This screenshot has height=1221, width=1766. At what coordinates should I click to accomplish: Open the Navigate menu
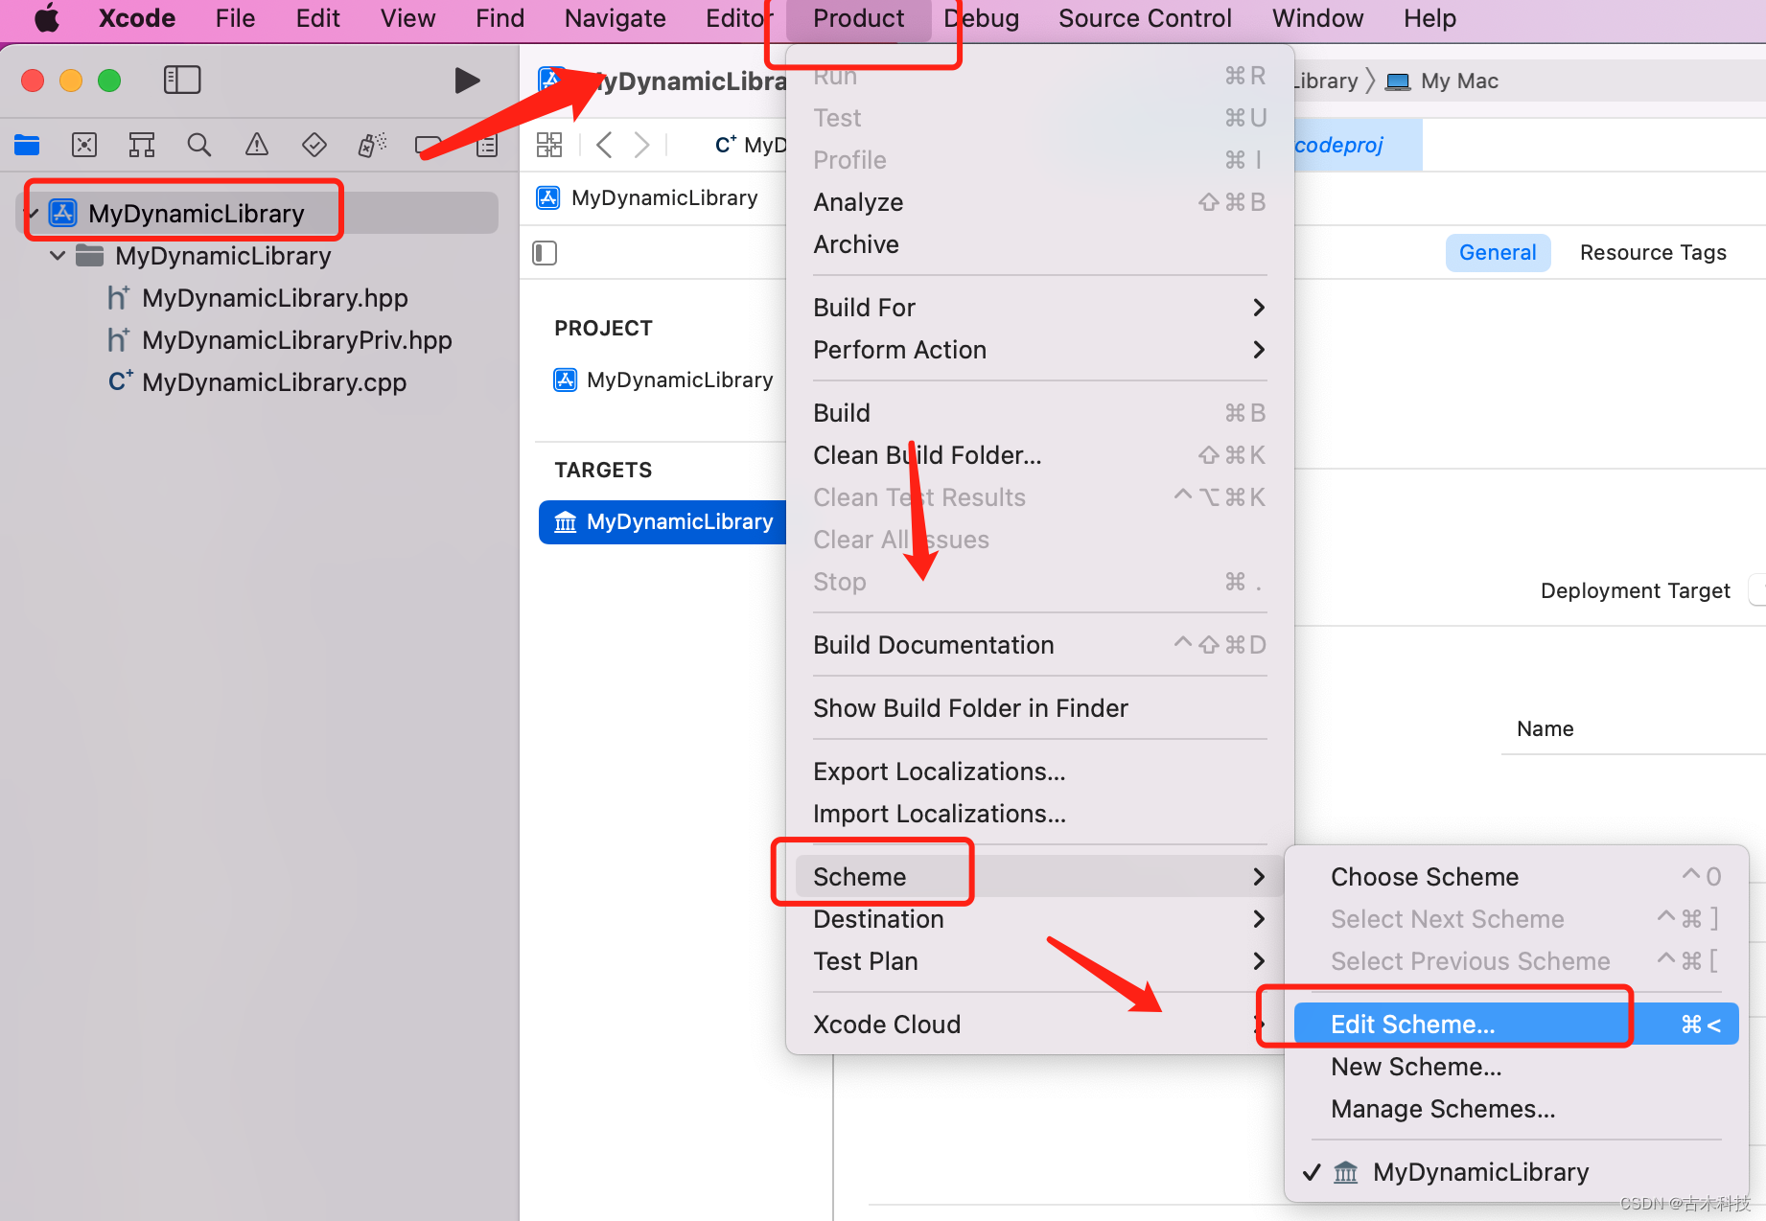(x=615, y=18)
